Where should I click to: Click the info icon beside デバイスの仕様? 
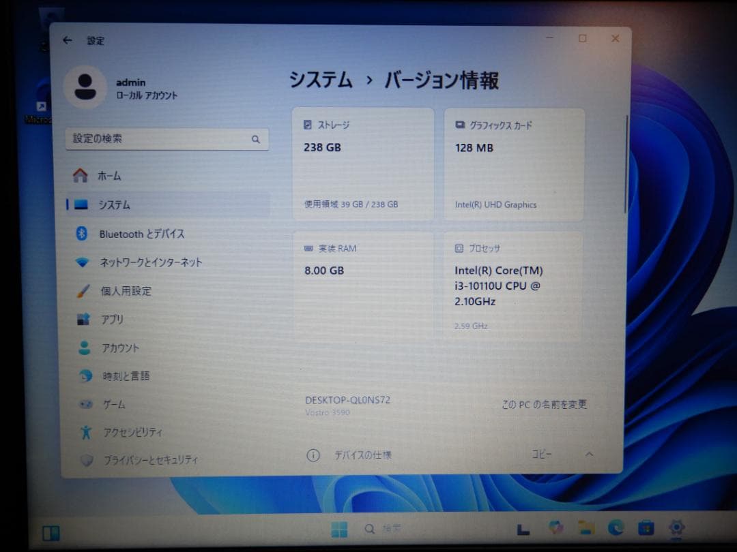(313, 455)
